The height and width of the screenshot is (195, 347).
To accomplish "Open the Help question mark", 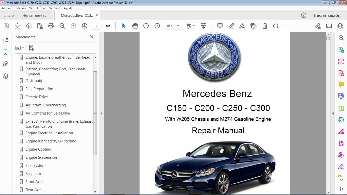I will 304,15.
